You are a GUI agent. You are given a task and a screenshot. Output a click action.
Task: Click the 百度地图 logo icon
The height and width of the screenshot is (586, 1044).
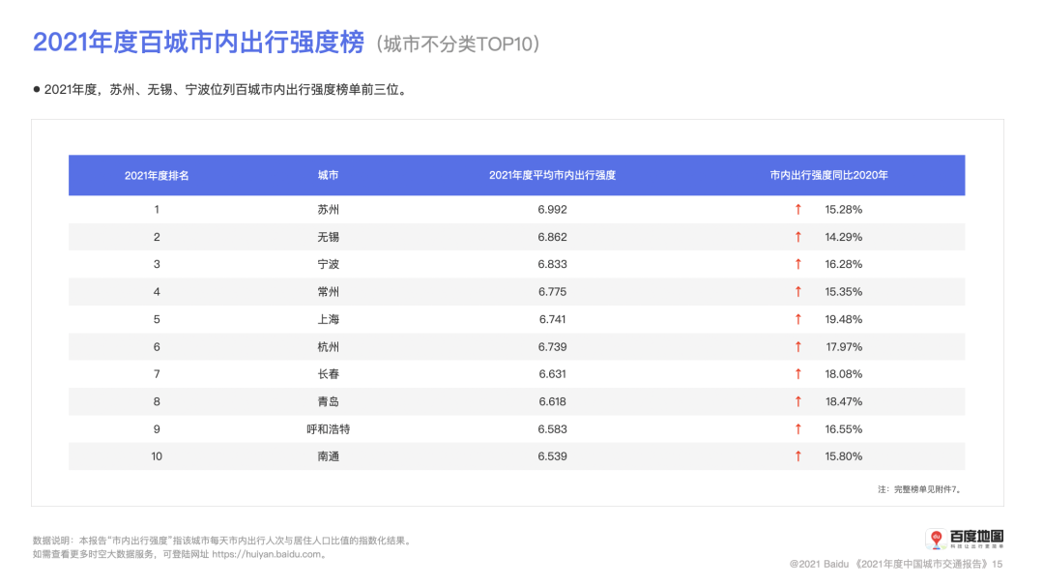pos(936,539)
